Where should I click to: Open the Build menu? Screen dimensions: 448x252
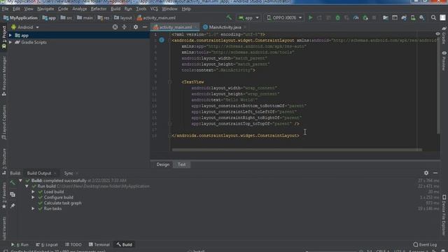[115, 9]
